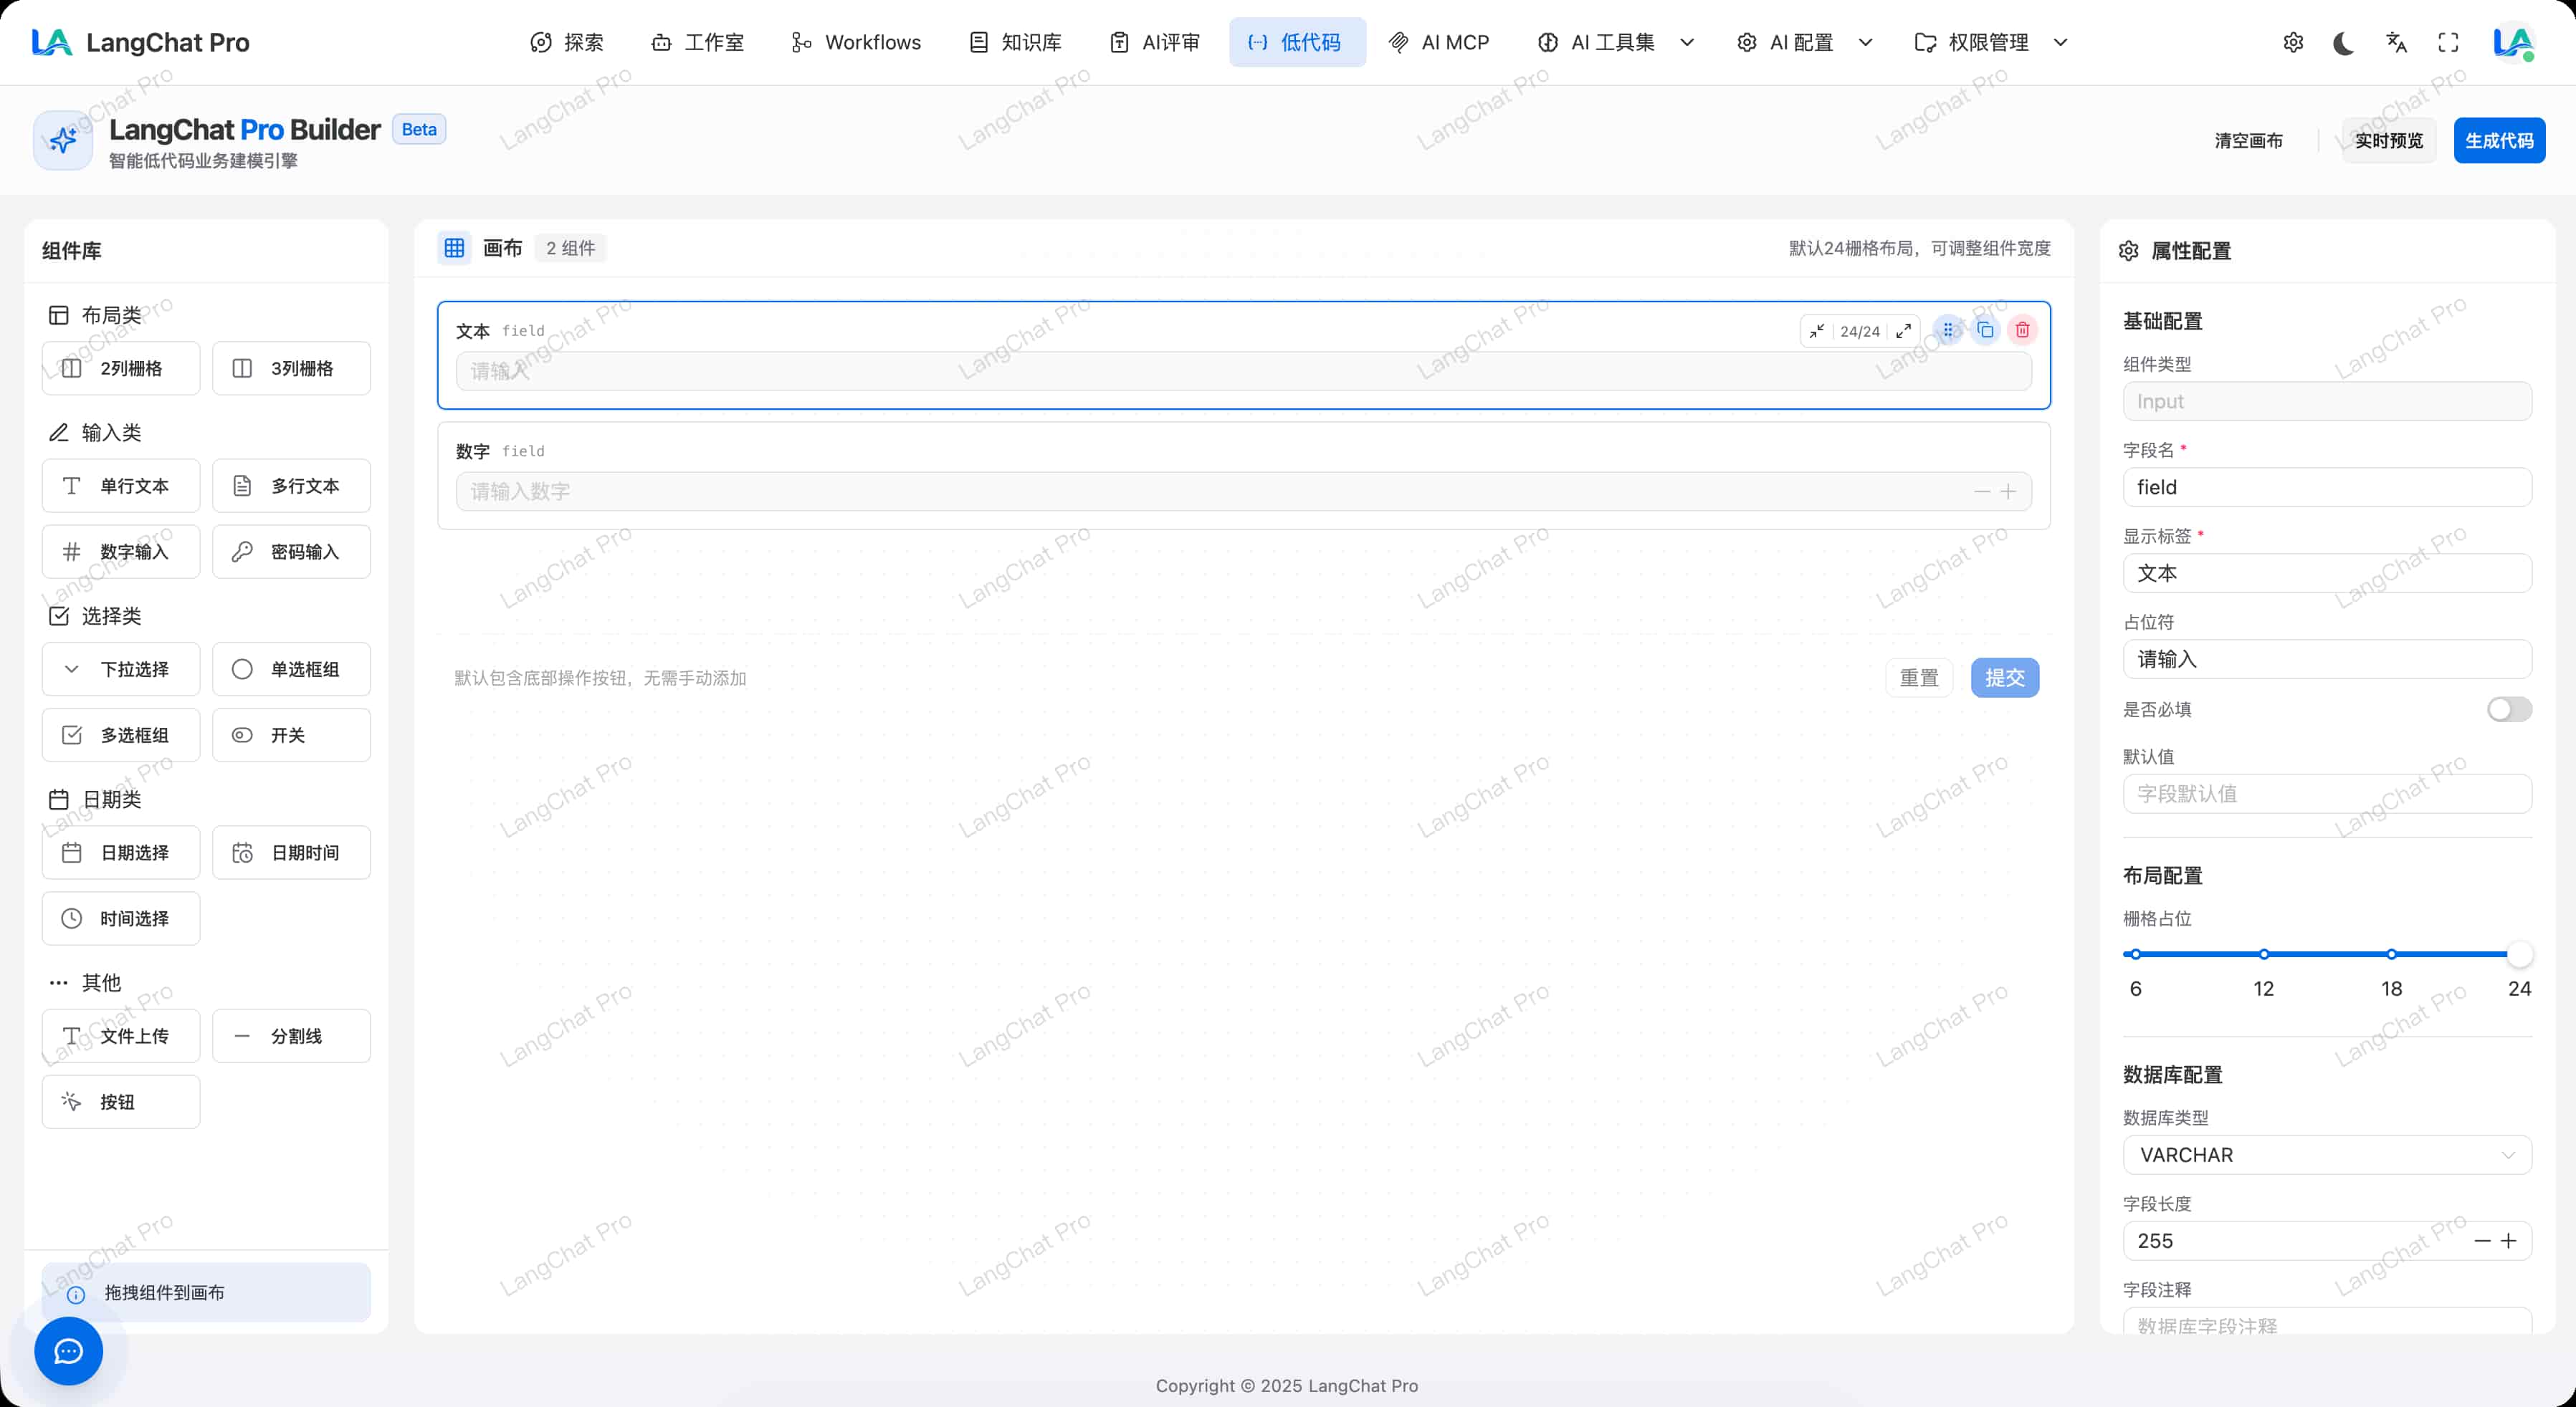This screenshot has height=1407, width=2576.
Task: Switch to dark mode using moon icon
Action: pos(2343,43)
